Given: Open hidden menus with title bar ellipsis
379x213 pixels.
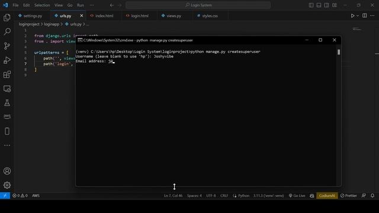Looking at the screenshot, I should pyautogui.click(x=92, y=5).
